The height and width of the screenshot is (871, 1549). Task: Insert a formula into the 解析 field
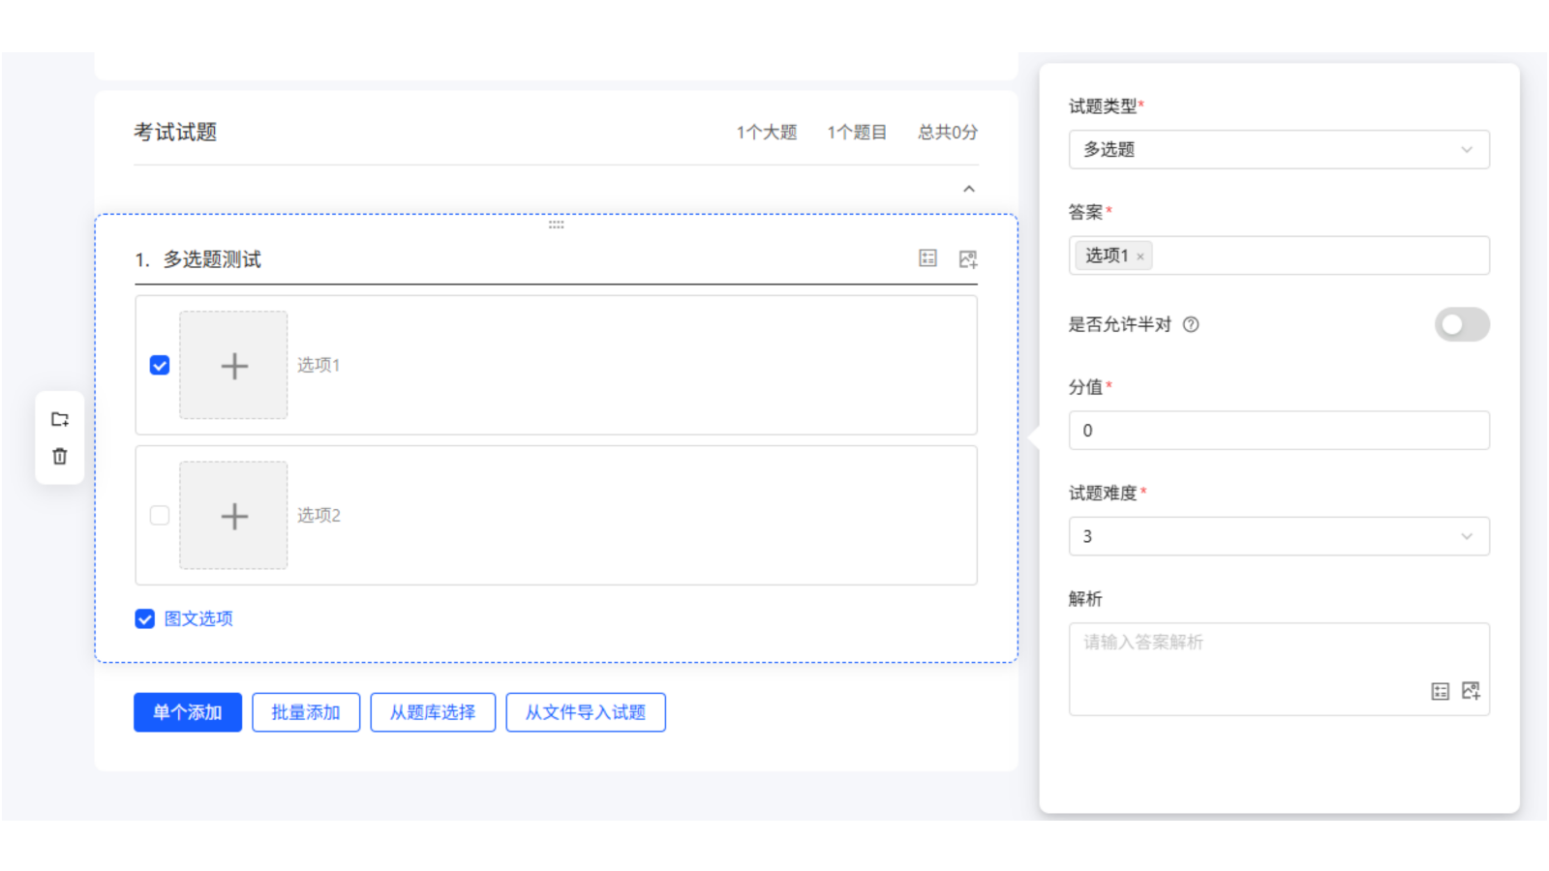pos(1441,690)
